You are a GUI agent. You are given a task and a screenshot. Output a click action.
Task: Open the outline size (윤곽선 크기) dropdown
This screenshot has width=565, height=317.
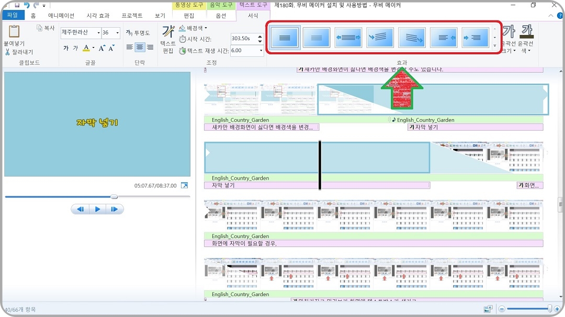(x=509, y=39)
